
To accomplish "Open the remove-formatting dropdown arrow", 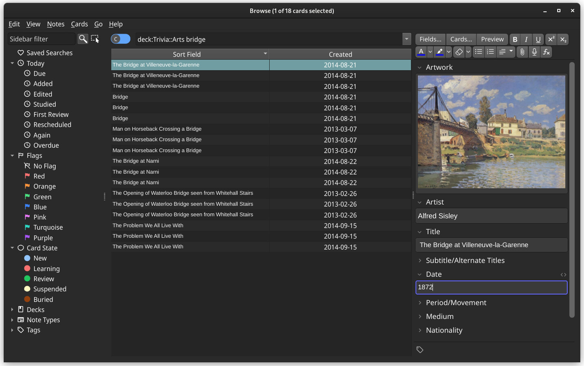I will pyautogui.click(x=468, y=52).
